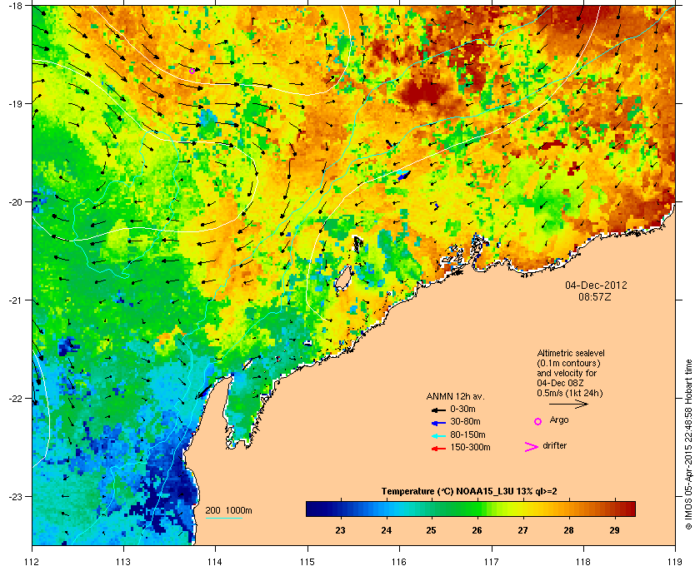Image resolution: width=700 pixels, height=566 pixels.
Task: Click the latitude axis label '-18'
Action: click(x=15, y=6)
